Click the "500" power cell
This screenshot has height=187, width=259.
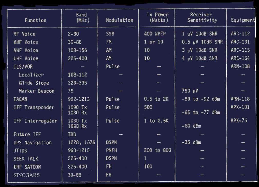[x=148, y=107]
